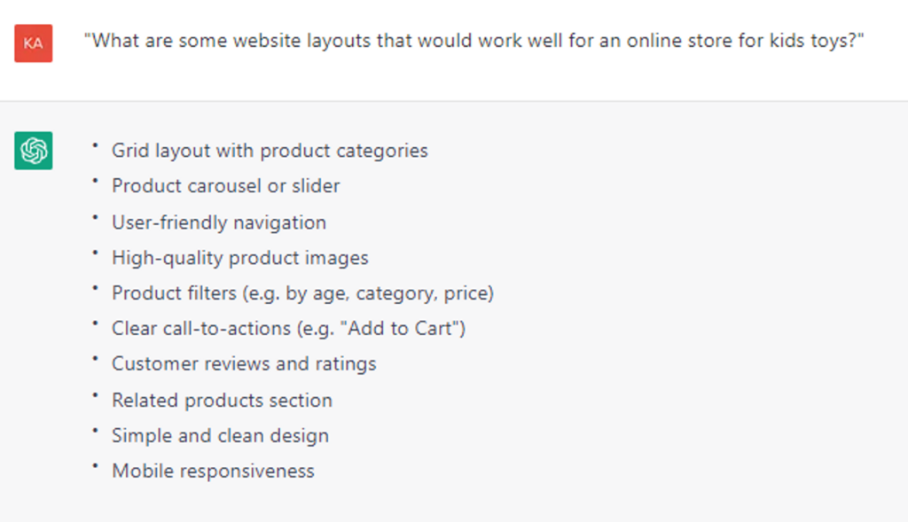Click the bullet dot before "Simple and clean design"
Viewport: 908px width, 522px height.
tap(95, 431)
